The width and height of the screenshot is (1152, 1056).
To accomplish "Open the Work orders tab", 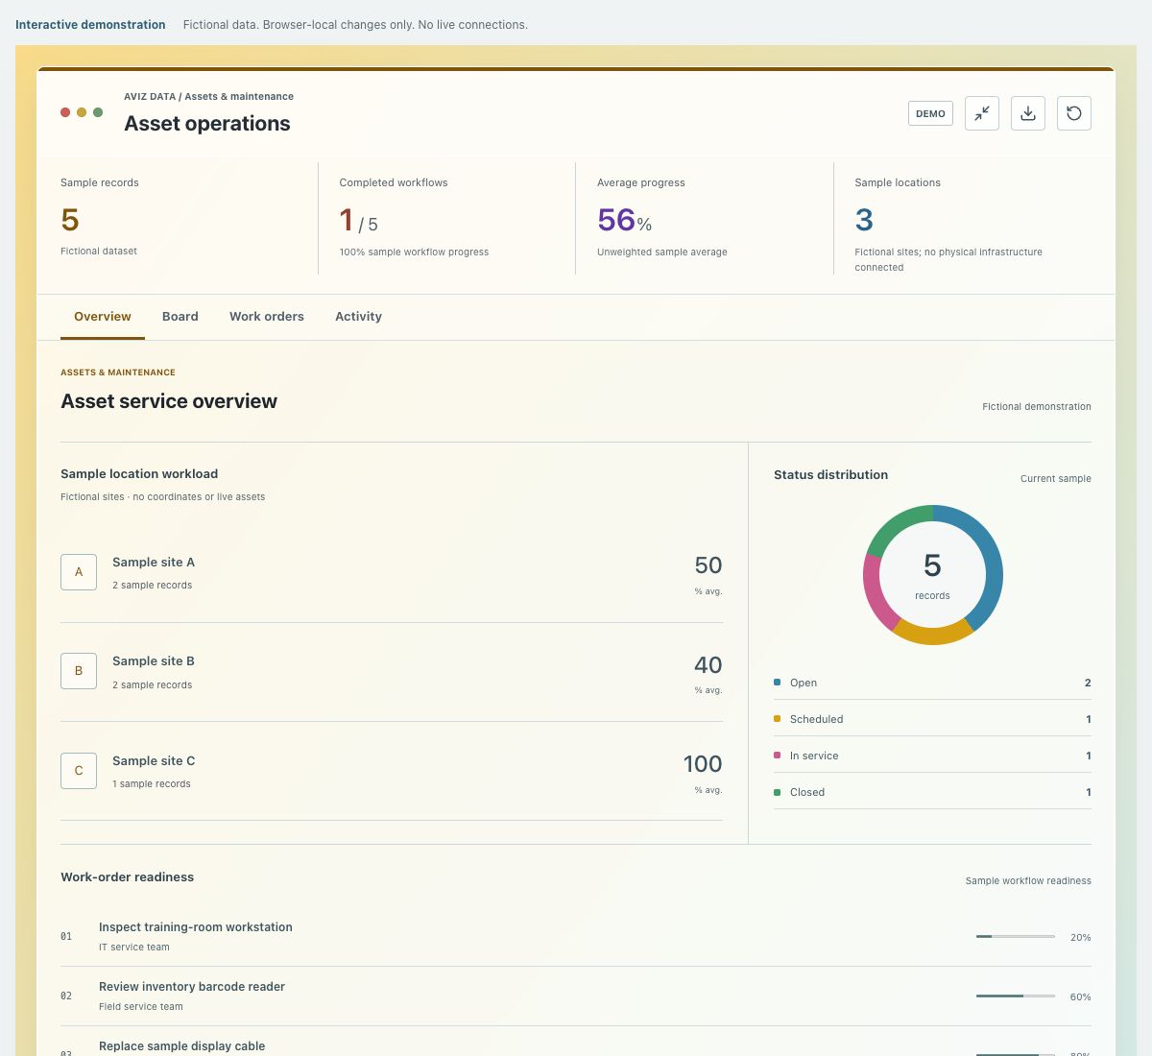I will (267, 317).
